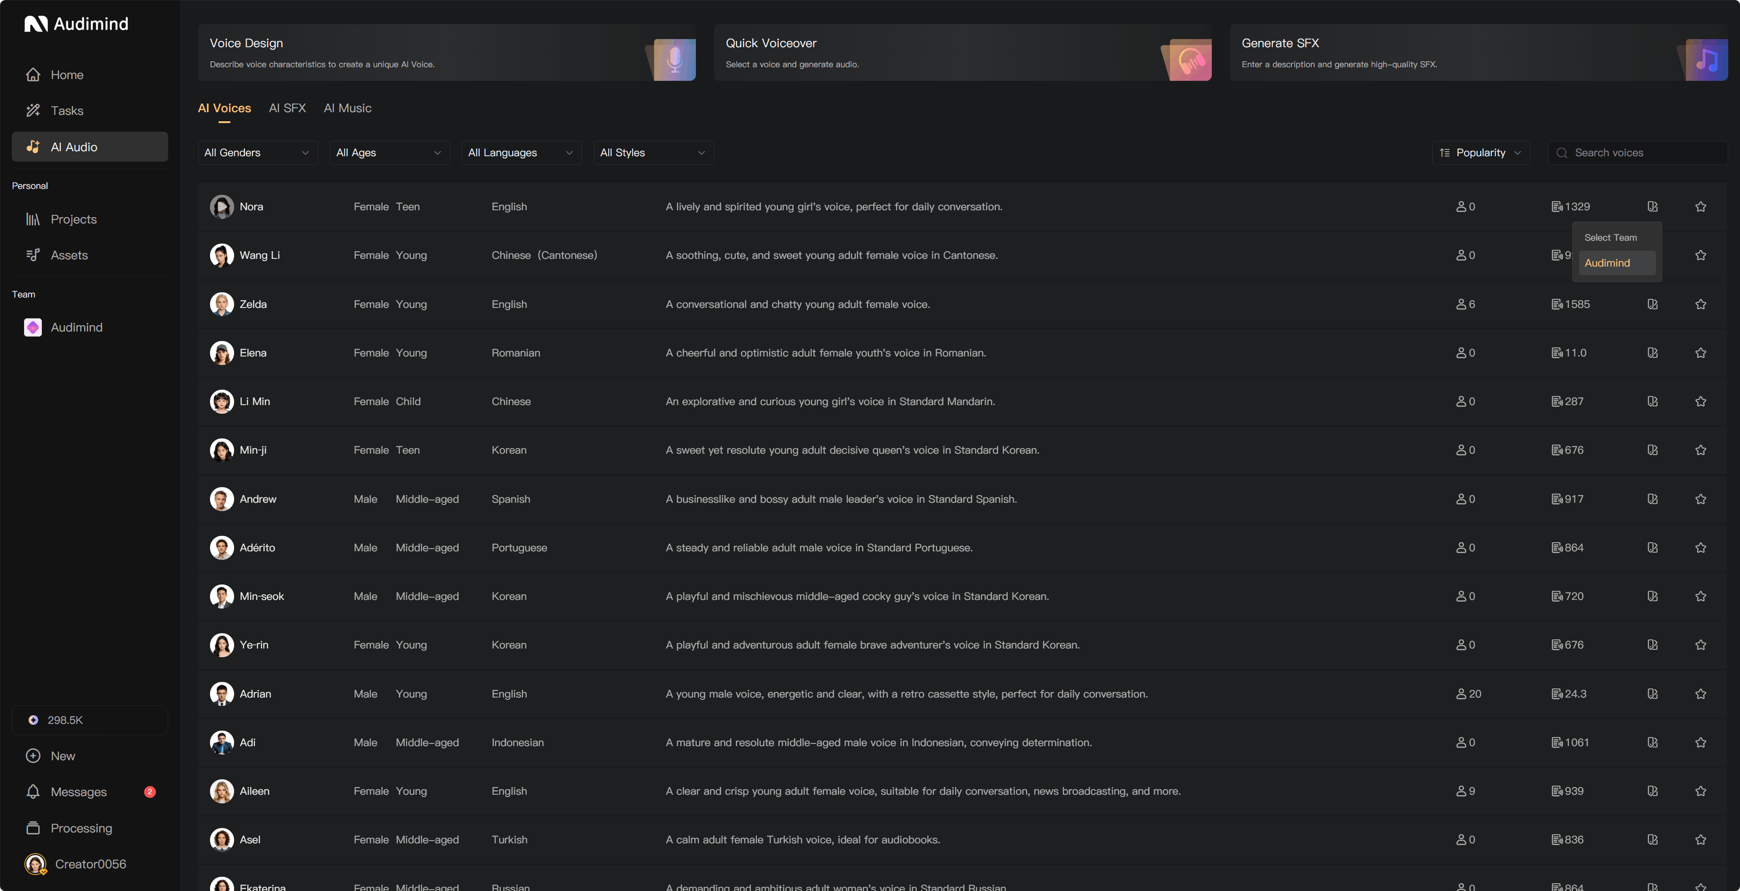The image size is (1740, 891).
Task: Open the Popularity sort dropdown
Action: pyautogui.click(x=1480, y=153)
